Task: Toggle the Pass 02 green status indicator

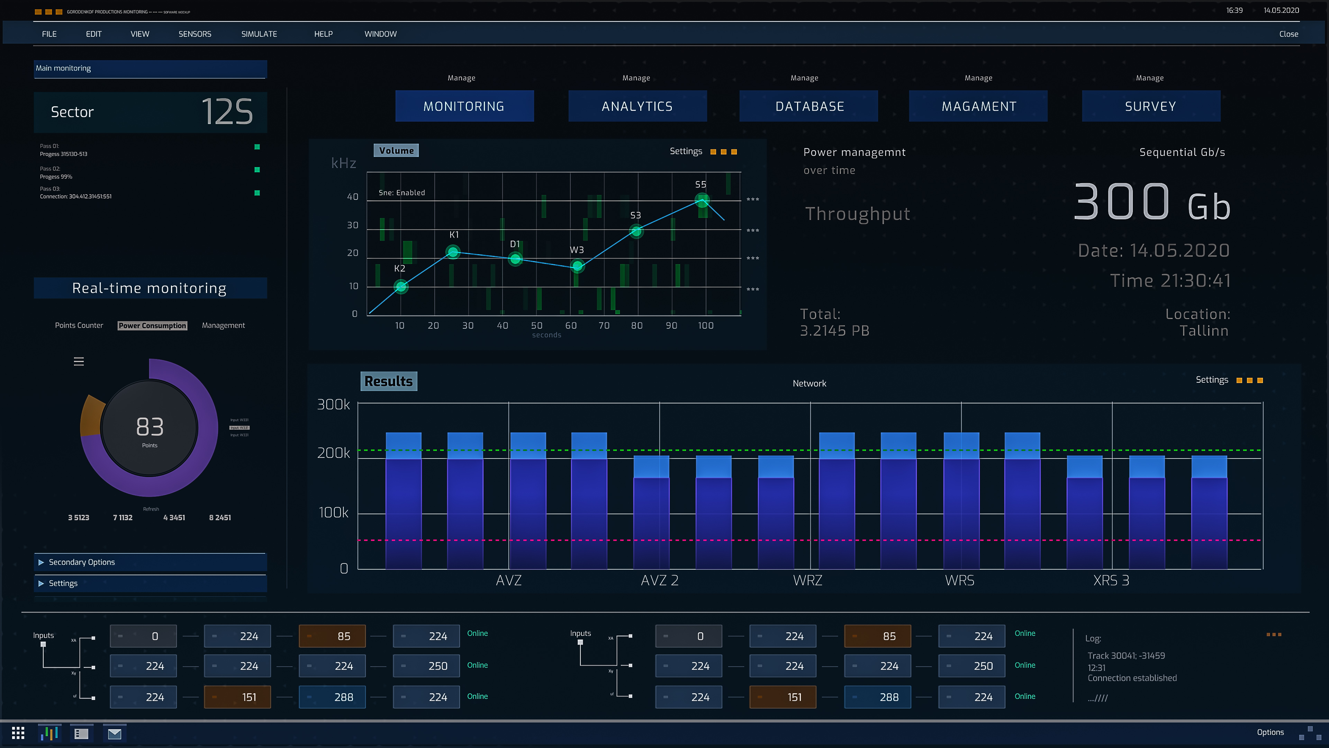Action: point(257,170)
